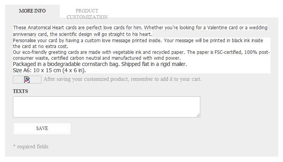This screenshot has height=162, width=283.
Task: Click the 'After saving your customized product' reminder
Action: pos(123,79)
